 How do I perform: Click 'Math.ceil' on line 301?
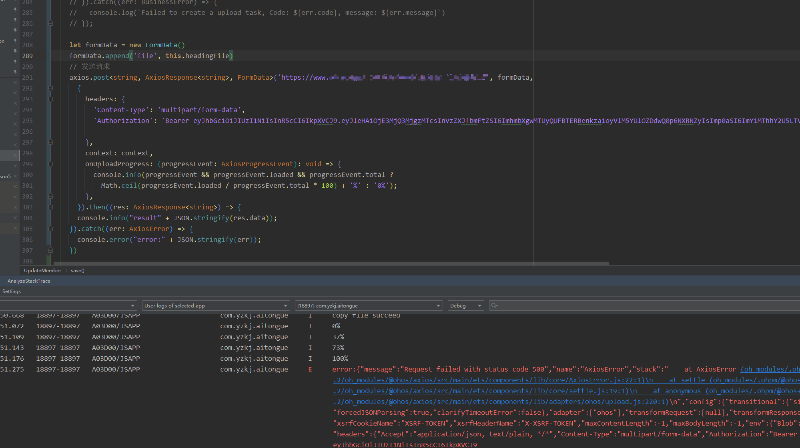click(x=119, y=185)
